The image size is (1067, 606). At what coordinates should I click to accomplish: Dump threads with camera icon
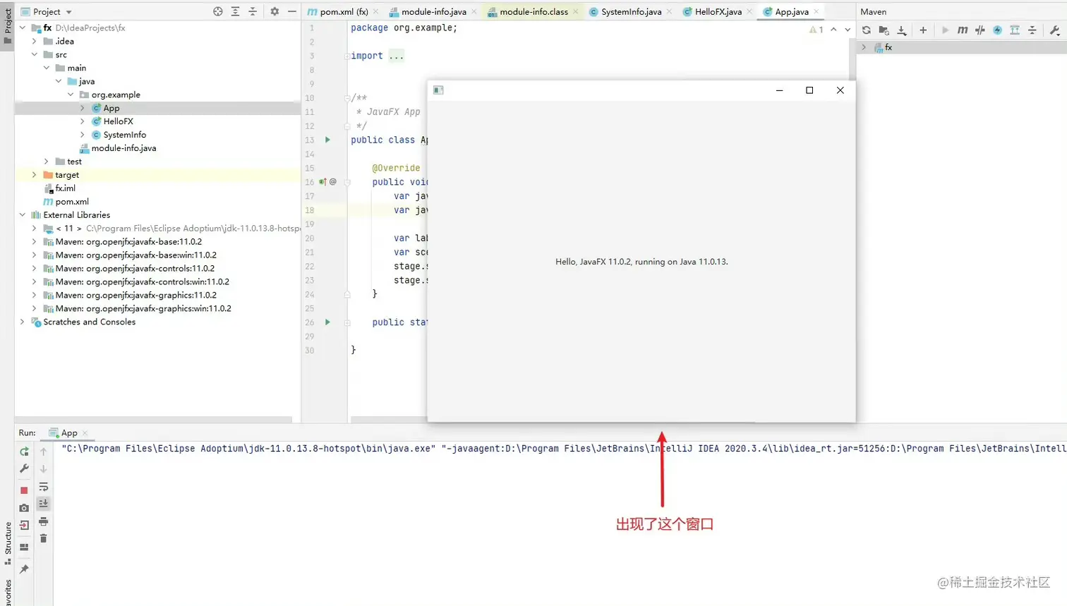(24, 507)
